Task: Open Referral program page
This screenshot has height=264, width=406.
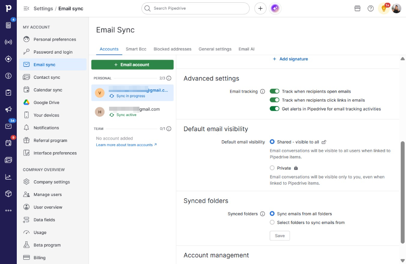Action: pyautogui.click(x=53, y=140)
